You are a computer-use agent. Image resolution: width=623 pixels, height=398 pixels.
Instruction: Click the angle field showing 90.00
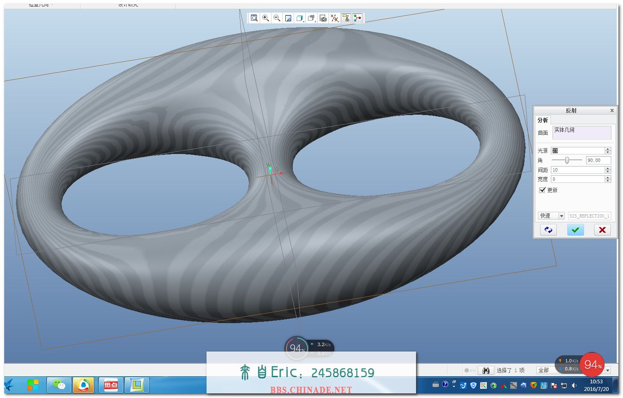[598, 160]
